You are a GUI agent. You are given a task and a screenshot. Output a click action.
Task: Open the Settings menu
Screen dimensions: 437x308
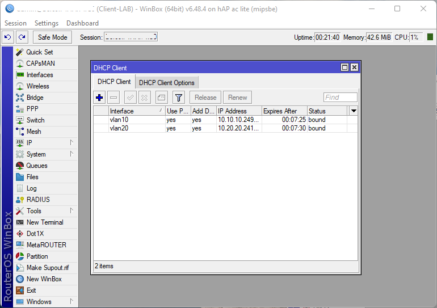[47, 23]
